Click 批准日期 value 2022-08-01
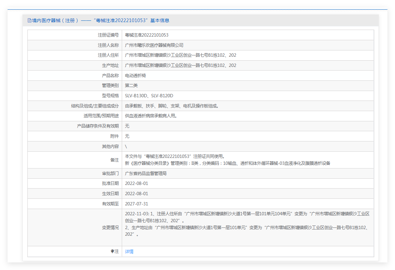Screen dimensions: 395x270 (x=137, y=183)
